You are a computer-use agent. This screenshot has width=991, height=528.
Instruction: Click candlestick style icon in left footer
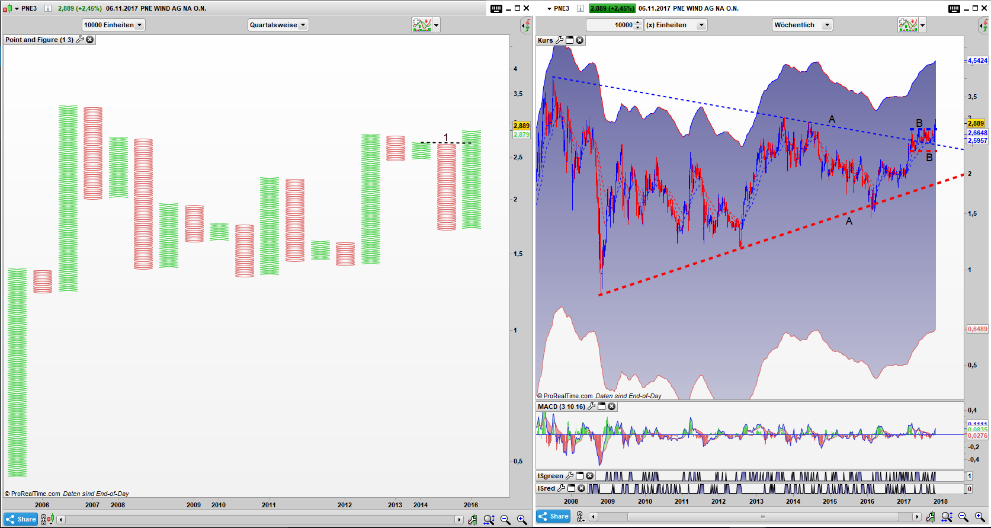tap(52, 519)
